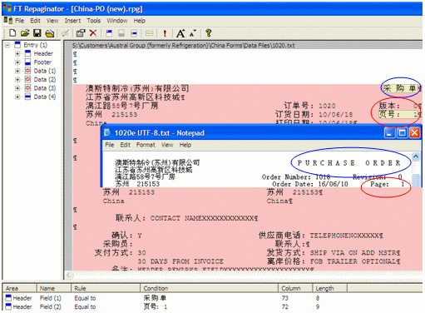Viewport: 425px width, 313px height.
Task: Sort by the Column column header
Action: point(295,288)
